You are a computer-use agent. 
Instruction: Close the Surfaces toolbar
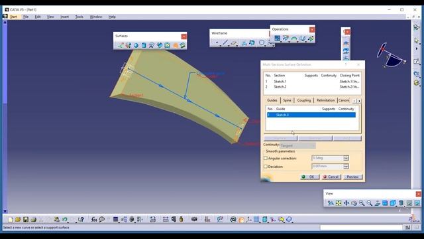(184, 37)
